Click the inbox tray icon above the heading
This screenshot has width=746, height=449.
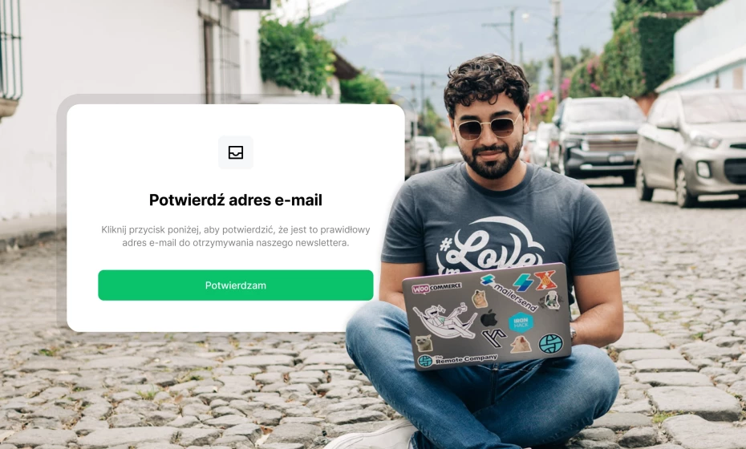point(236,152)
